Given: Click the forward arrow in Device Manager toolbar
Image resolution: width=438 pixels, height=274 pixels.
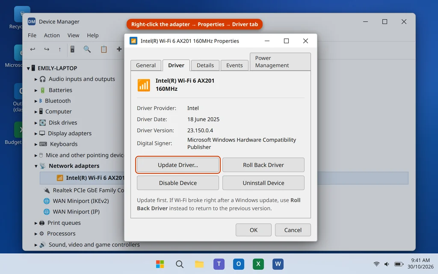Looking at the screenshot, I should click(47, 49).
